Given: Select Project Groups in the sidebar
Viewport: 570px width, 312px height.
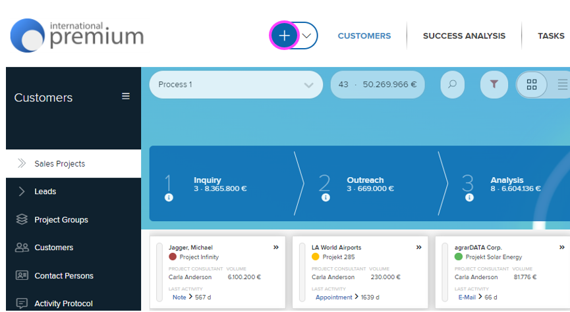Looking at the screenshot, I should (x=61, y=220).
